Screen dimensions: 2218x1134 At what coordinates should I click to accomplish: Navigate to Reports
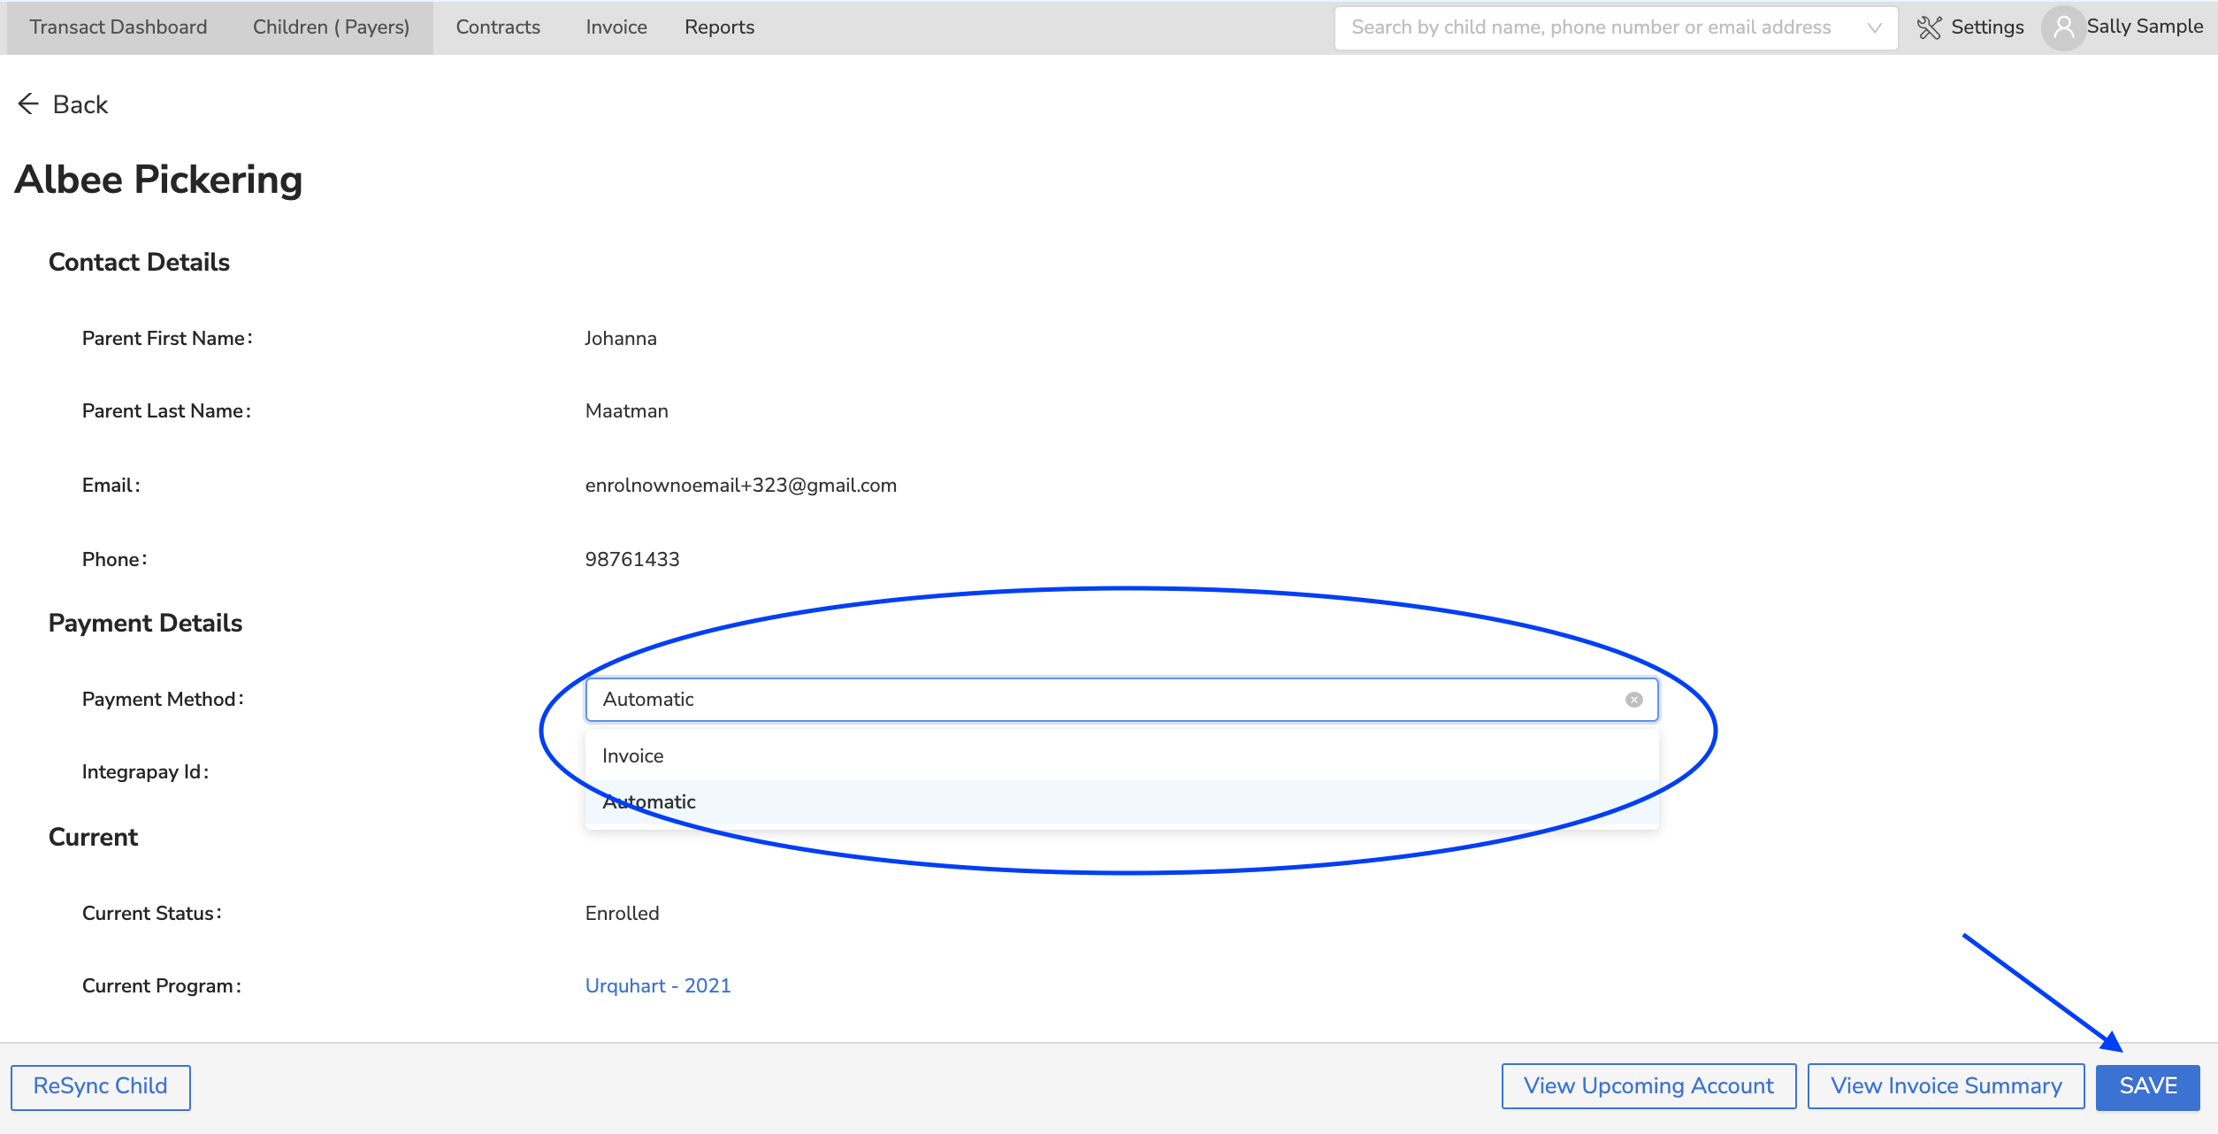[x=719, y=27]
